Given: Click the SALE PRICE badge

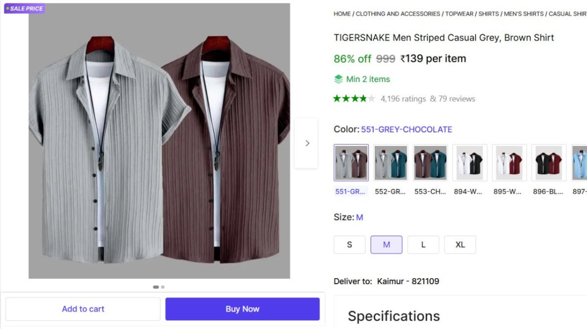Looking at the screenshot, I should click(23, 8).
